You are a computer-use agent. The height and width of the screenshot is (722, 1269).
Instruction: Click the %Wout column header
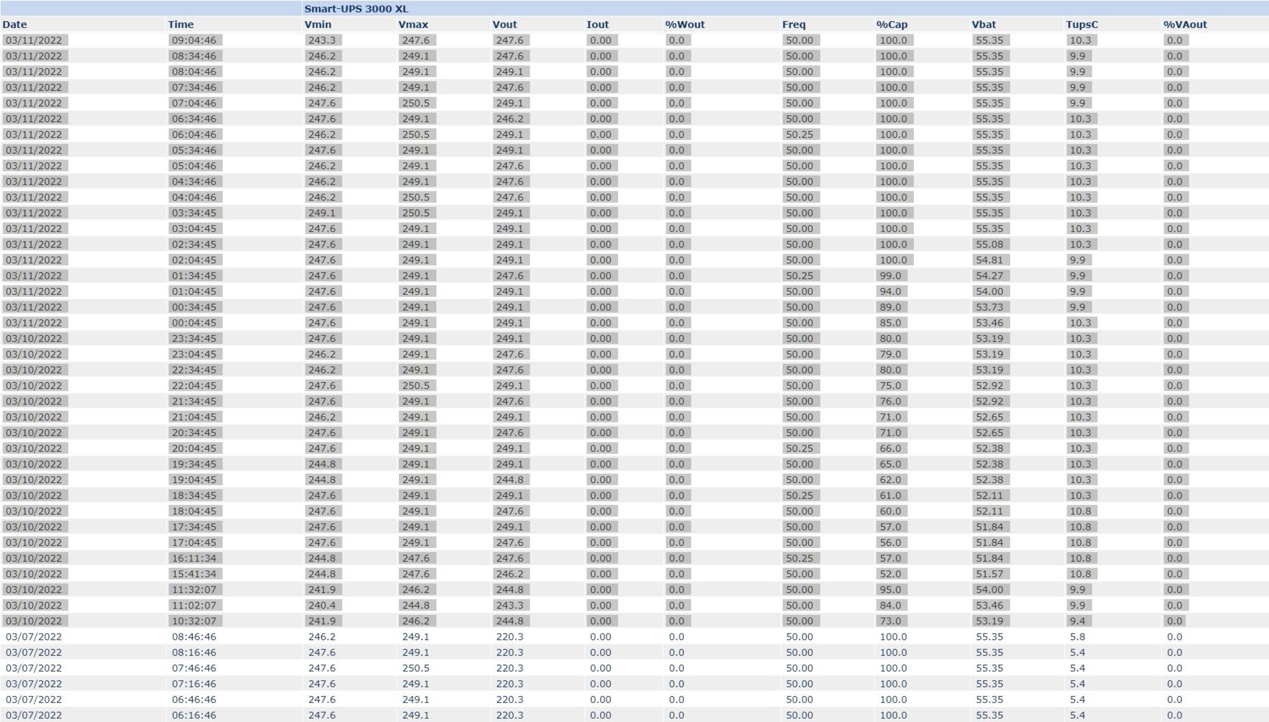pyautogui.click(x=685, y=25)
